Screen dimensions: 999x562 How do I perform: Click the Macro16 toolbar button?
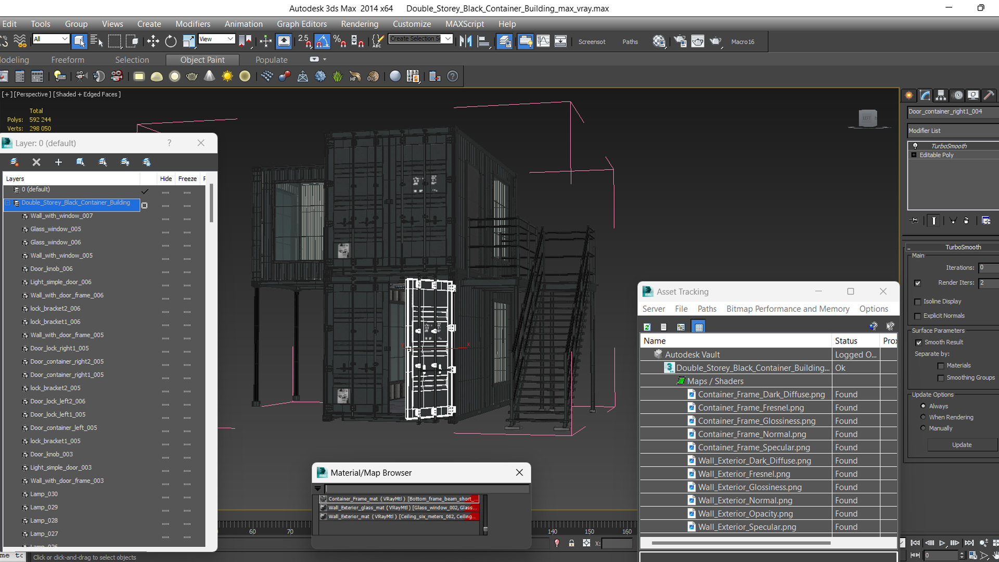pyautogui.click(x=742, y=42)
